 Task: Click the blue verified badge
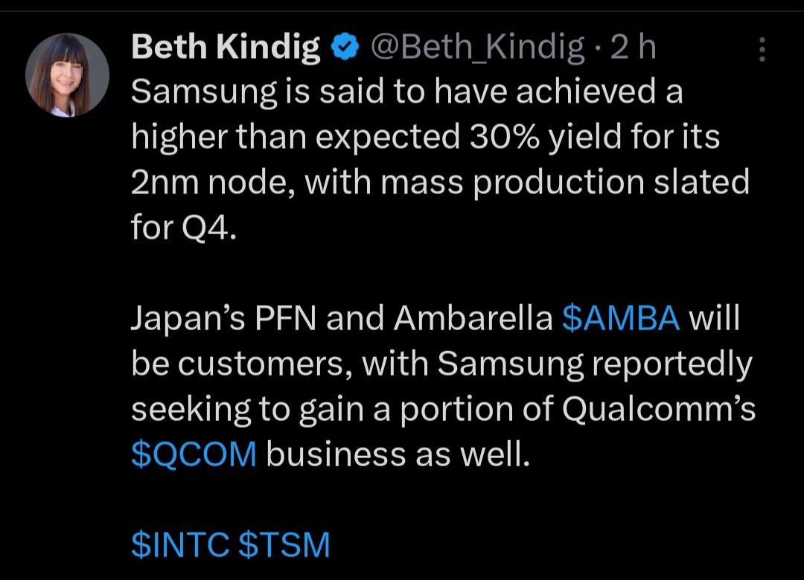[x=343, y=49]
